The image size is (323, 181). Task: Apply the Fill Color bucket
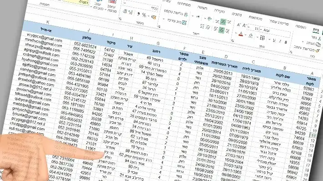[251, 36]
